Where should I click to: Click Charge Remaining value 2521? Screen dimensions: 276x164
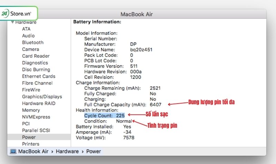pyautogui.click(x=155, y=88)
